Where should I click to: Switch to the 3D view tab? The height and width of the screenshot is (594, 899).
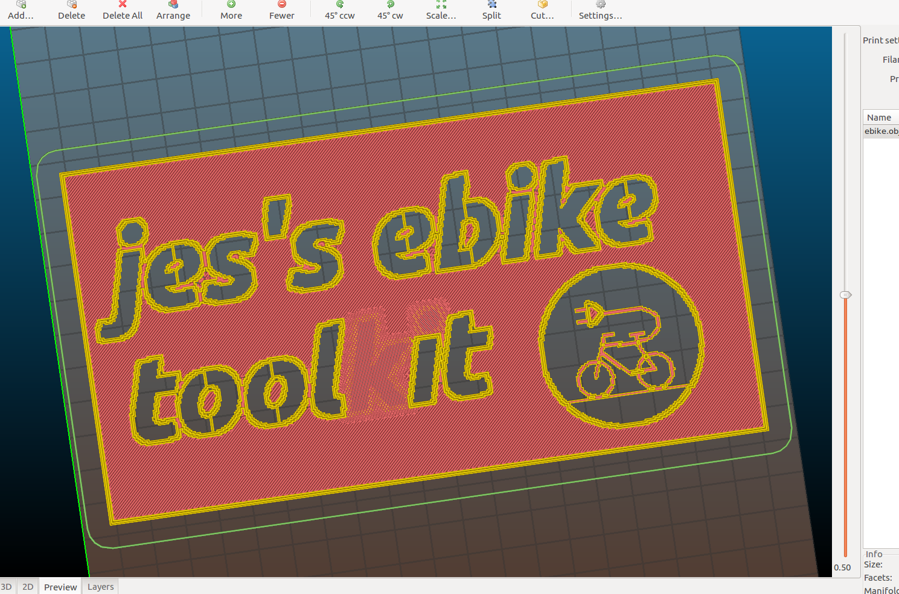[x=7, y=587]
